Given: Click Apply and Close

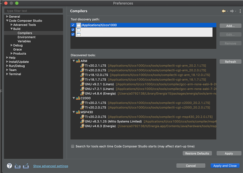Looking at the screenshot, I should [225, 166].
